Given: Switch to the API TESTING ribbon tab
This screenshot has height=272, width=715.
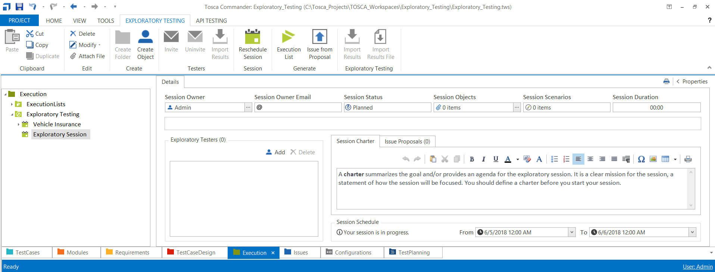Looking at the screenshot, I should tap(211, 20).
